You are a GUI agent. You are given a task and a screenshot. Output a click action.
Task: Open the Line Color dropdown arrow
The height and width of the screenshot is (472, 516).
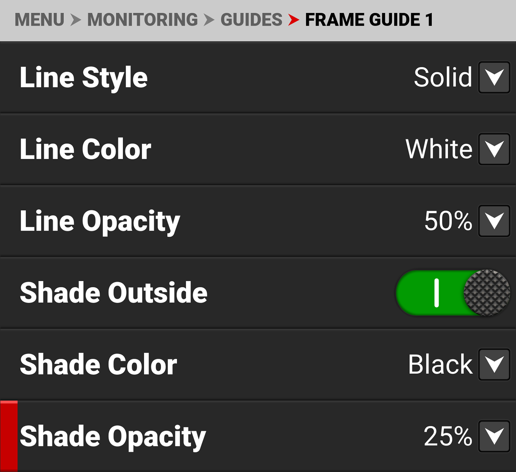(x=494, y=149)
